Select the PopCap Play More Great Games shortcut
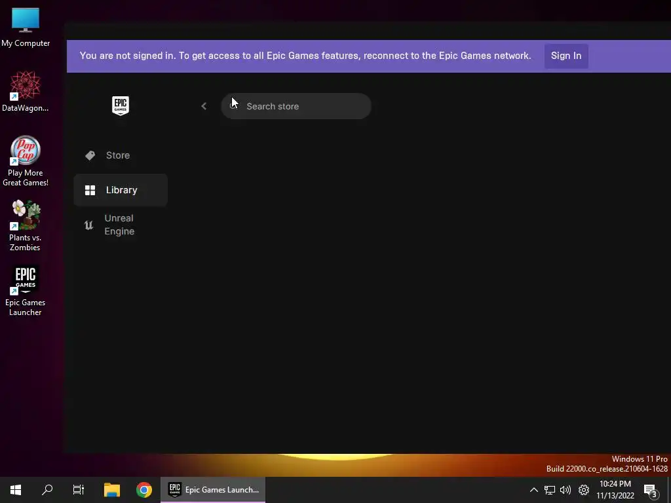This screenshot has width=671, height=503. tap(26, 161)
